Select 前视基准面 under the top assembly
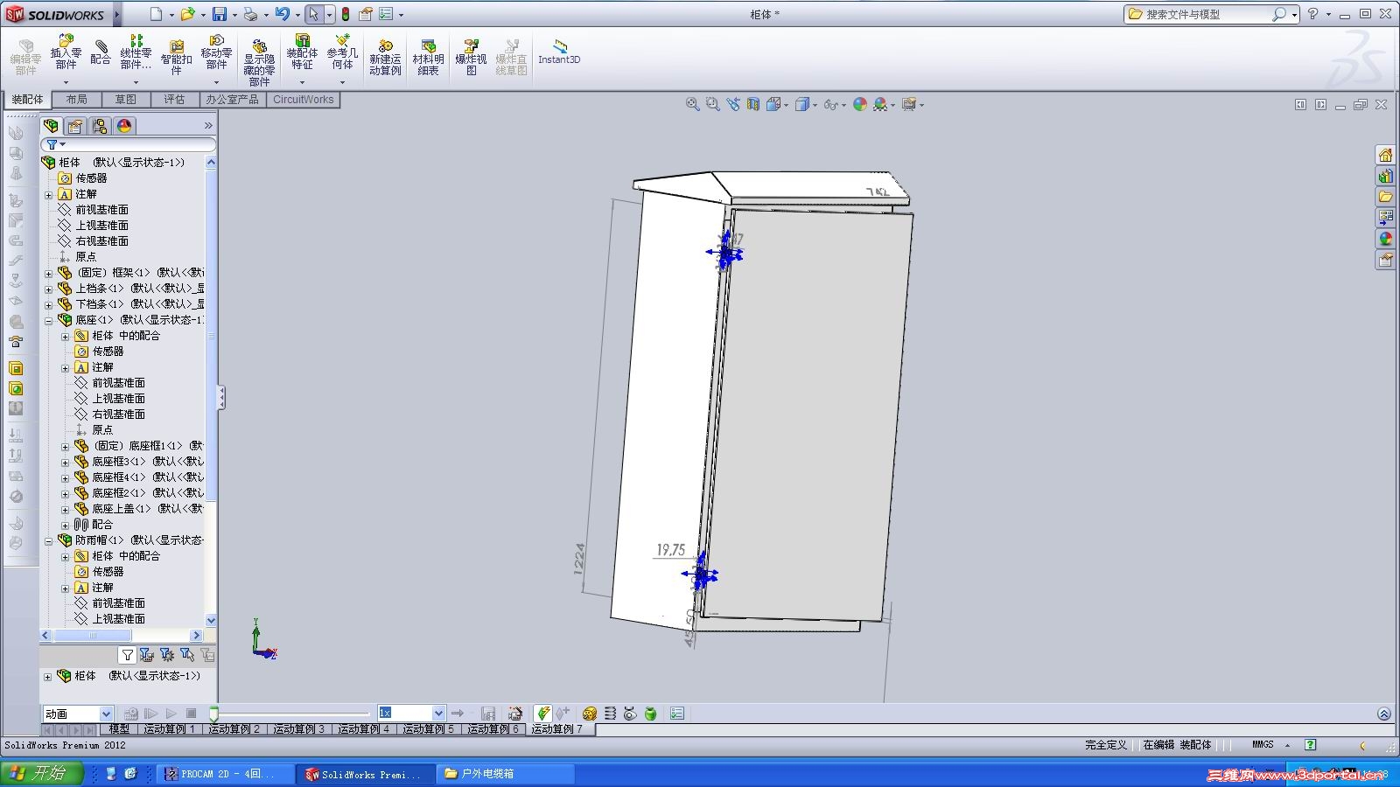1400x787 pixels. [101, 210]
